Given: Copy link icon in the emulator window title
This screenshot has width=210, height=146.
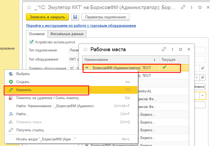Looking at the screenshot, I should coord(183,7).
